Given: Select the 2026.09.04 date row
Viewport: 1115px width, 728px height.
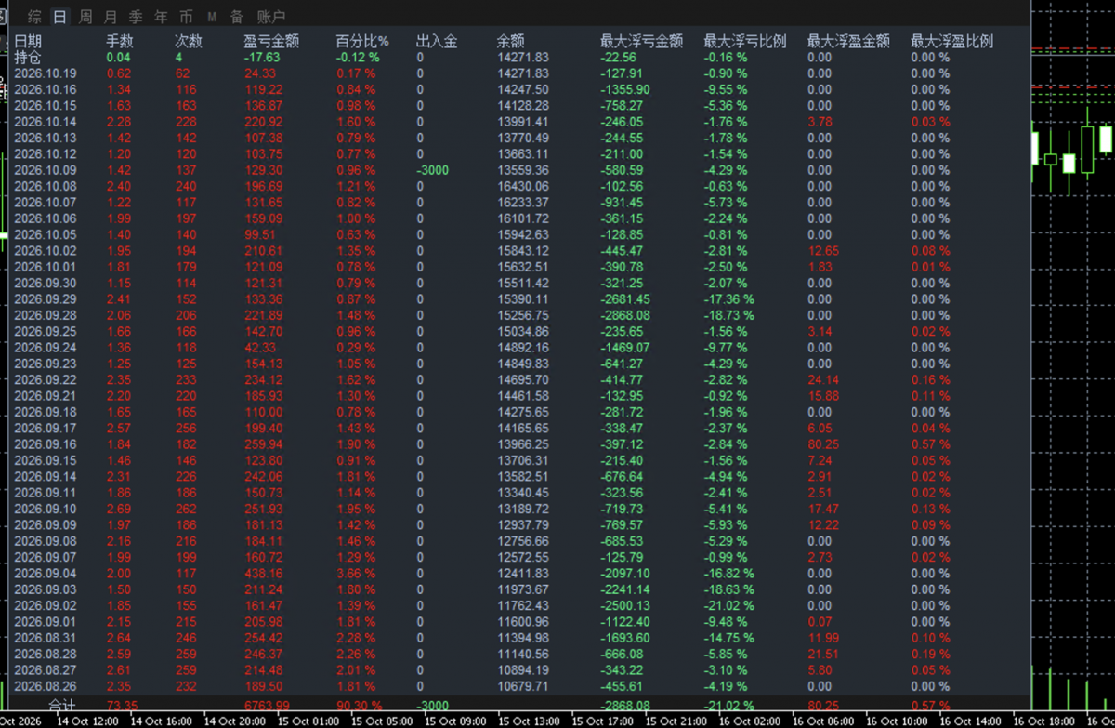Looking at the screenshot, I should 46,574.
